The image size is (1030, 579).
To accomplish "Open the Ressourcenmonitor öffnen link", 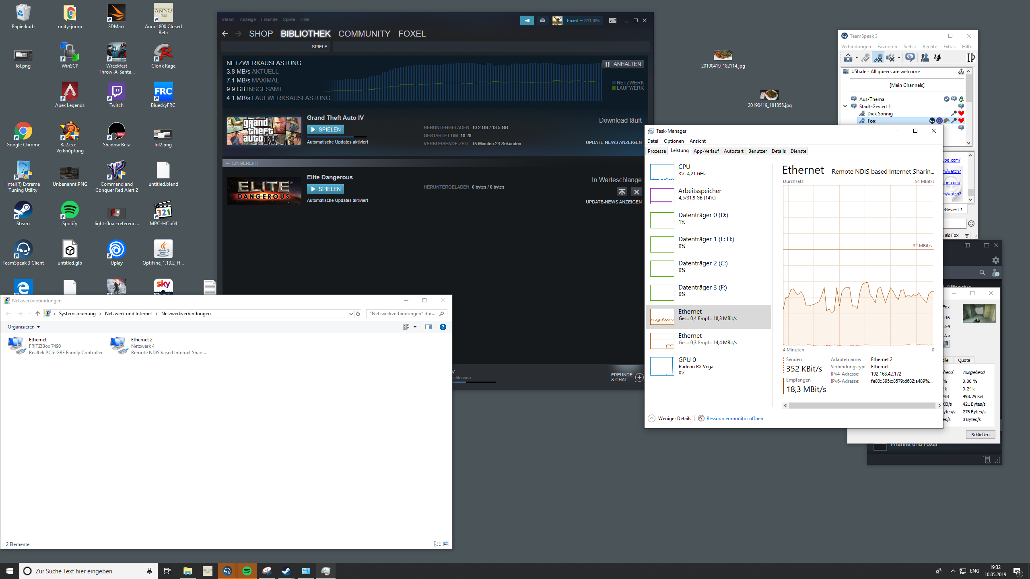I will (x=734, y=419).
